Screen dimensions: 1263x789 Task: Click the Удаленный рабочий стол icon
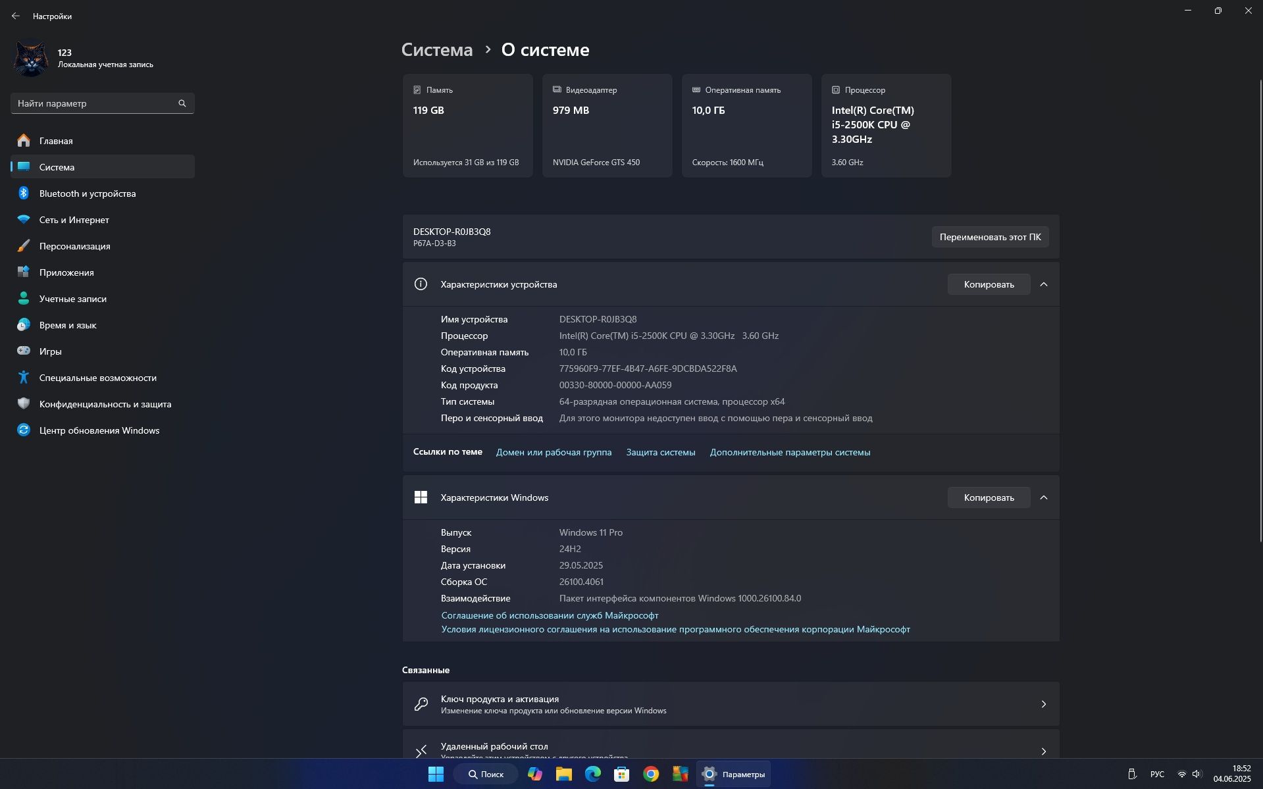(421, 751)
